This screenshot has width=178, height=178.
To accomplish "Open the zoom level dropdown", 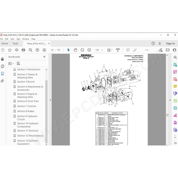I will coord(102,50).
